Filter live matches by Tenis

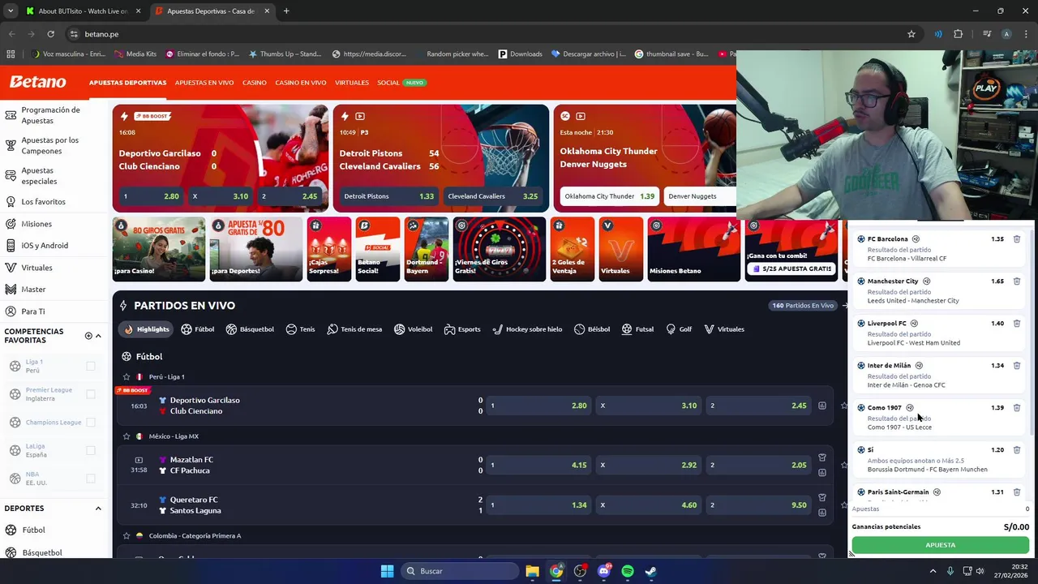pyautogui.click(x=300, y=329)
